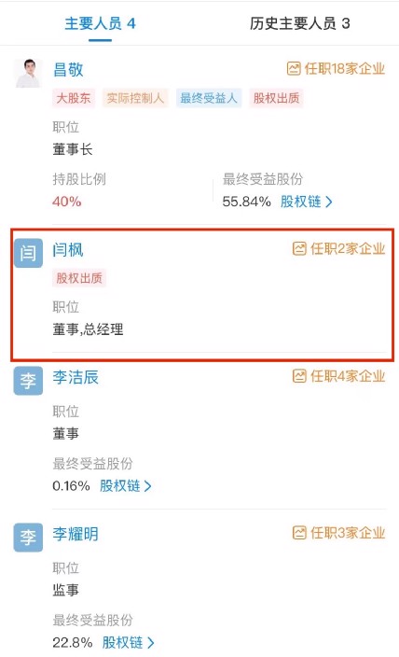The image size is (399, 657).
Task: Click the 闫 avatar icon
Action: (x=29, y=253)
